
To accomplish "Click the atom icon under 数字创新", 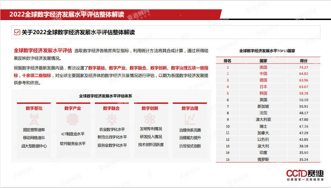I will [x=150, y=119].
